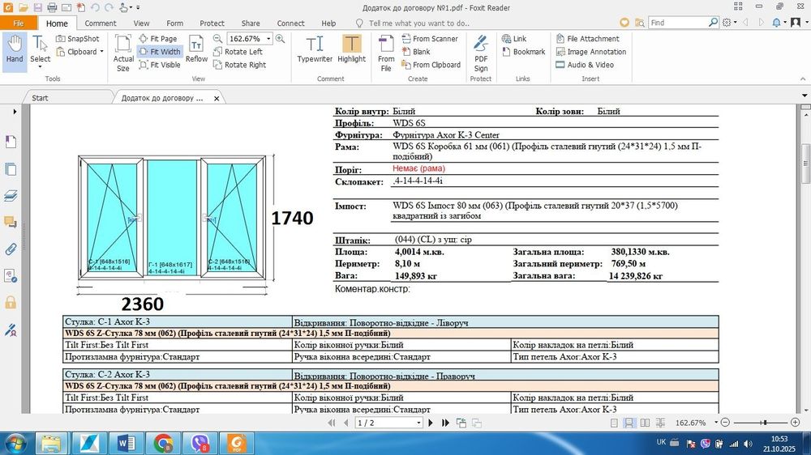Rotate the page left
Screen dimensions: 811x455
tap(238, 52)
